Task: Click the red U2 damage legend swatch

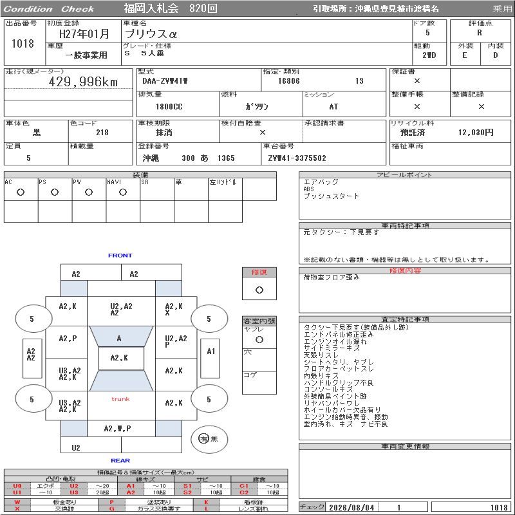Action: (74, 486)
